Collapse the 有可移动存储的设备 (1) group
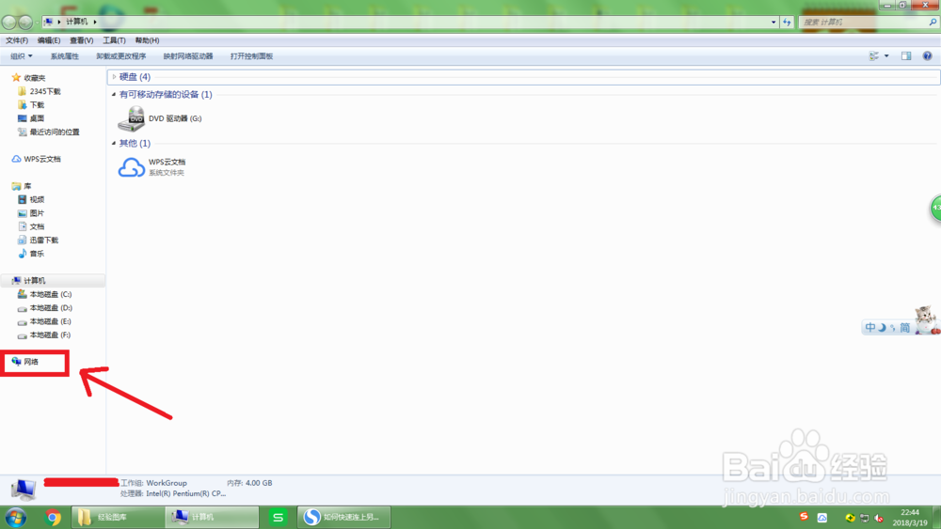This screenshot has height=529, width=941. (x=114, y=94)
